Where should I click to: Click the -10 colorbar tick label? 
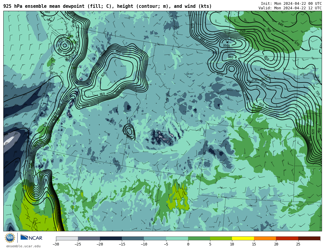(144, 244)
